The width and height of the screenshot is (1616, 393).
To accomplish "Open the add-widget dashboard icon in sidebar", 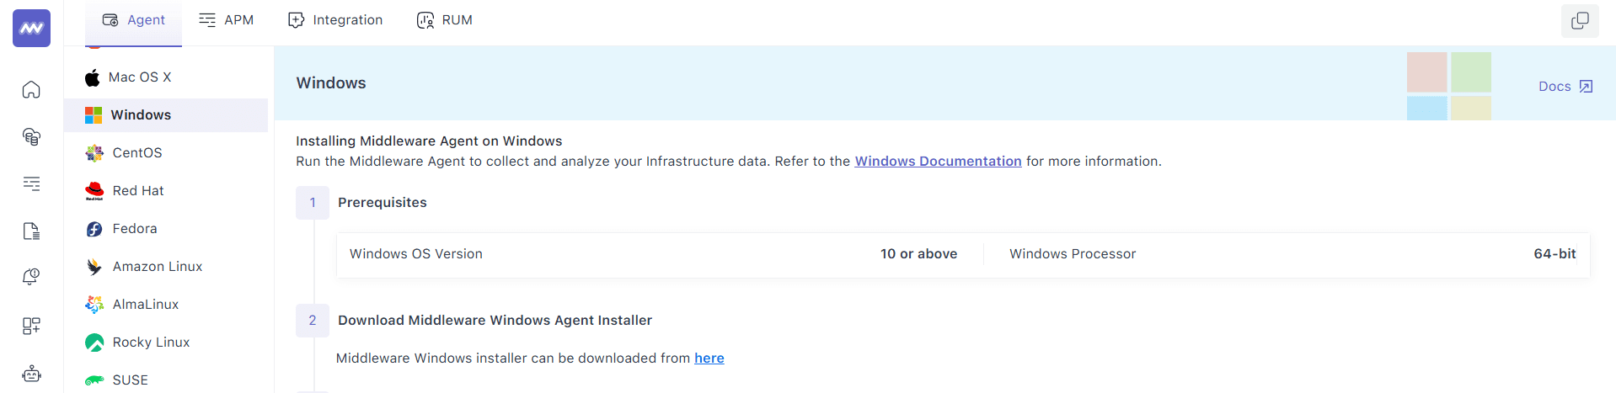I will coord(31,326).
